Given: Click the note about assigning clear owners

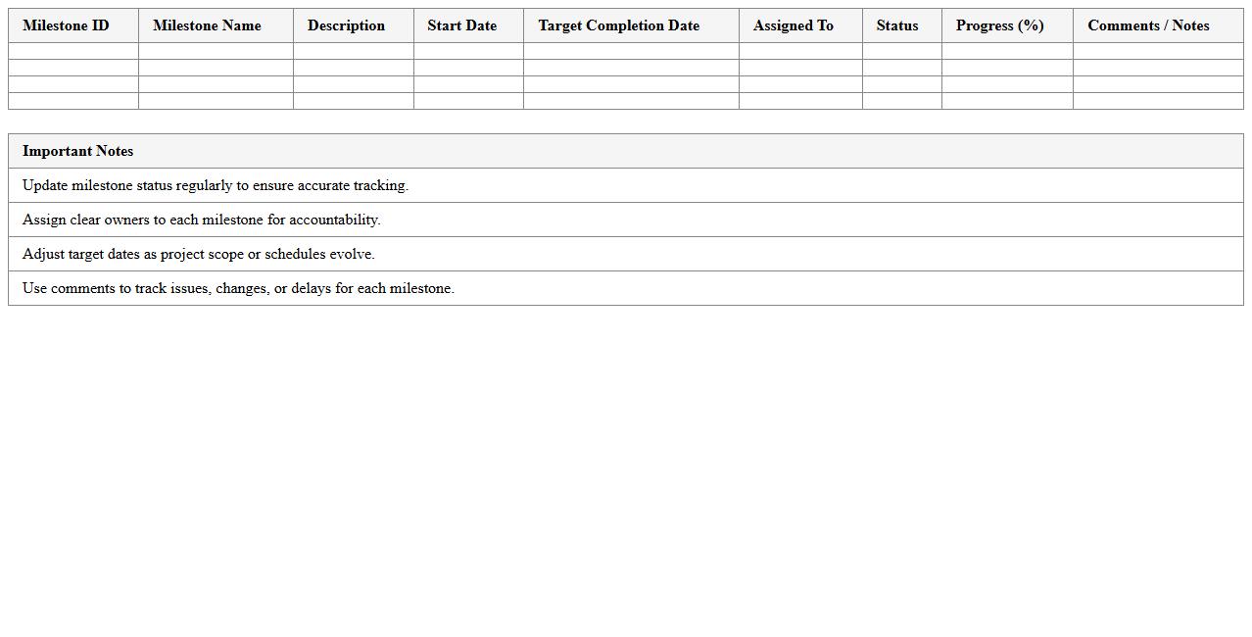Looking at the screenshot, I should coord(202,220).
